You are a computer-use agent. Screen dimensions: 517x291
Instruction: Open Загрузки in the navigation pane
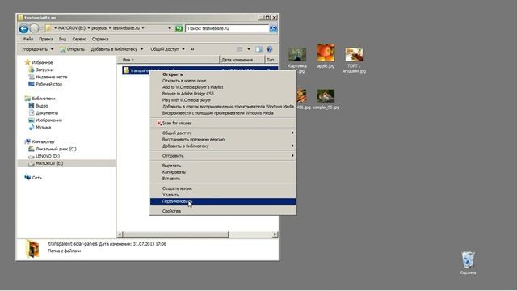coord(41,70)
